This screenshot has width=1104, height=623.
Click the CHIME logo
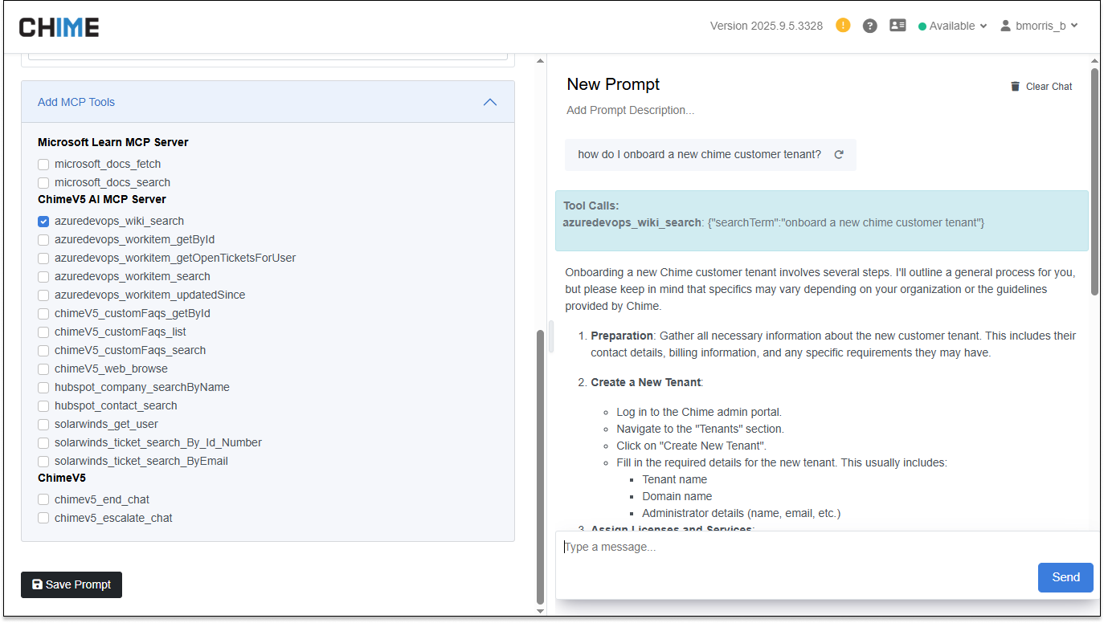click(59, 27)
